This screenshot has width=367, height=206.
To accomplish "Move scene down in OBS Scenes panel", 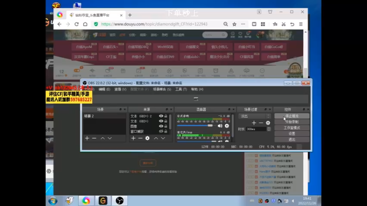I will point(110,138).
